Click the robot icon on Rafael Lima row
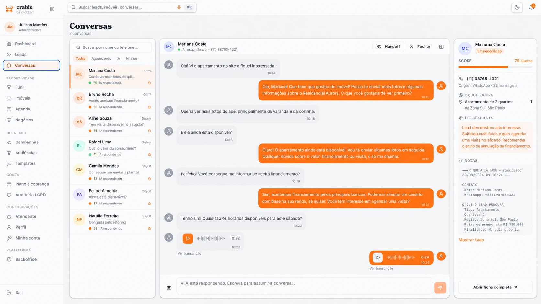This screenshot has width=541, height=304. pyautogui.click(x=149, y=155)
